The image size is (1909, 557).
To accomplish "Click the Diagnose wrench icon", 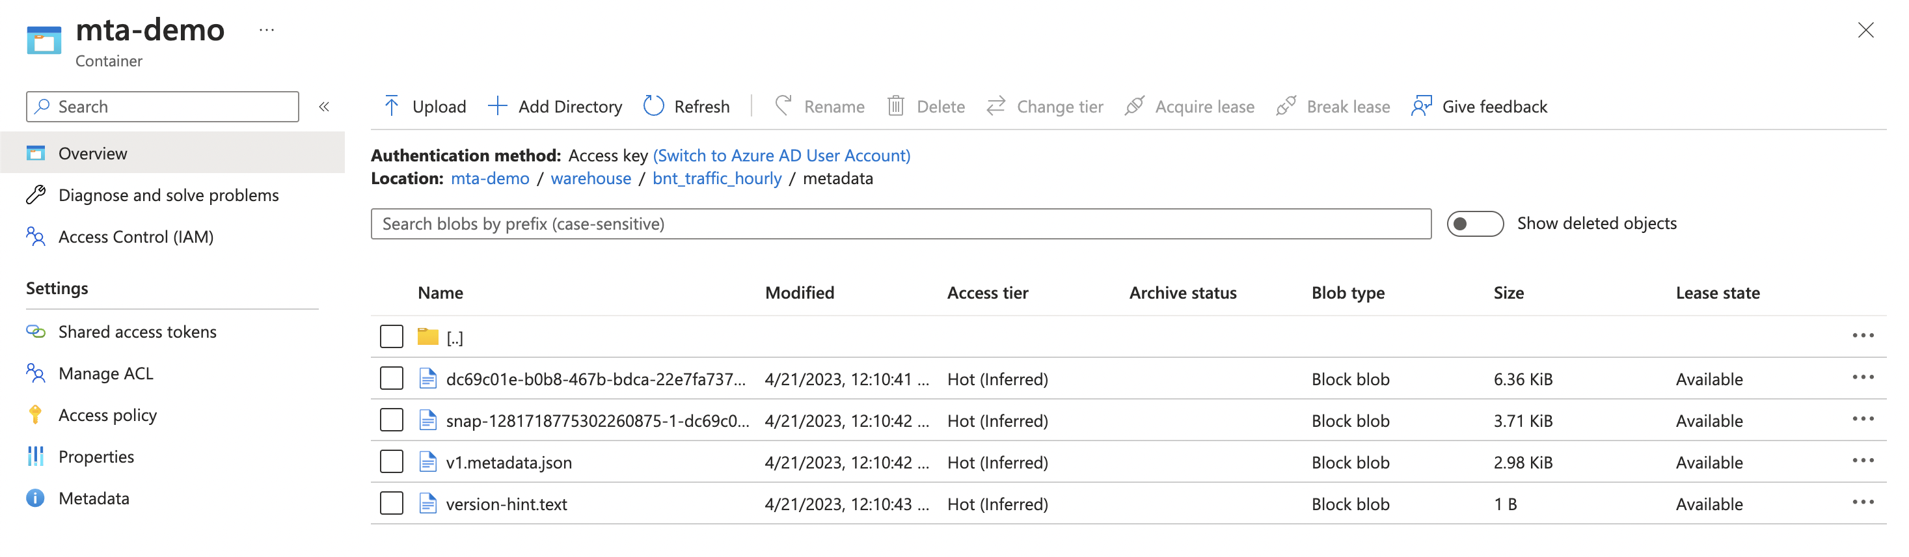I will 36,195.
